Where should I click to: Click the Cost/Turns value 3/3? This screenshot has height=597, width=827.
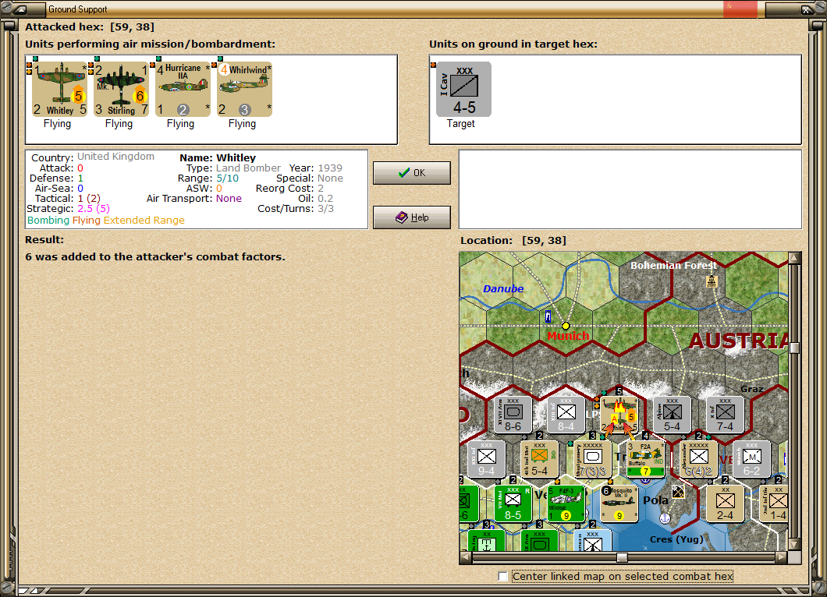pos(325,209)
